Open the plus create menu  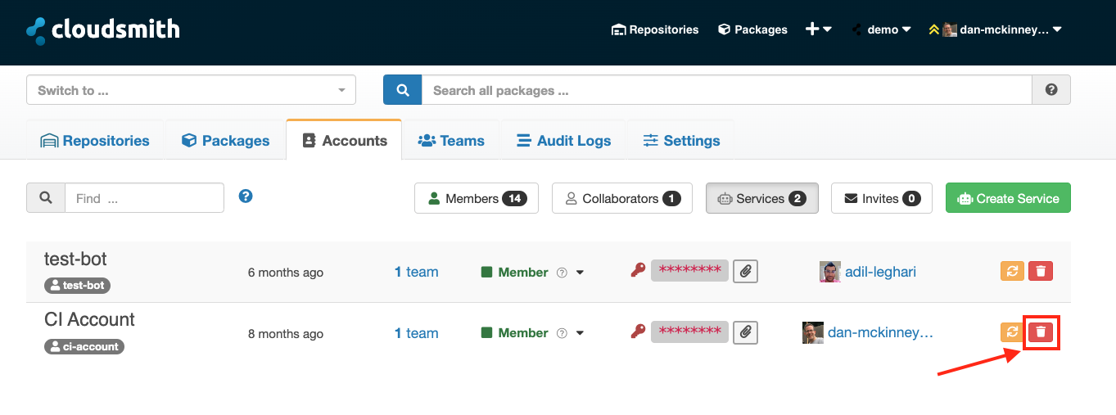pos(819,29)
